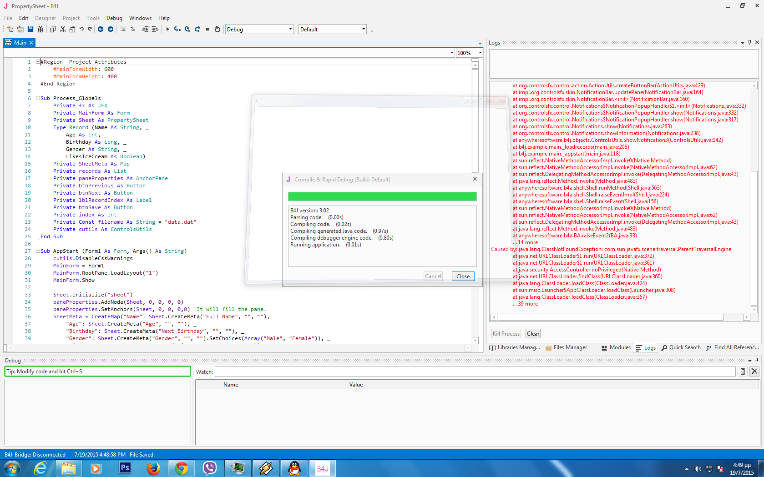Viewport: 764px width, 477px height.
Task: Click the Increase indent icon
Action: click(x=155, y=29)
